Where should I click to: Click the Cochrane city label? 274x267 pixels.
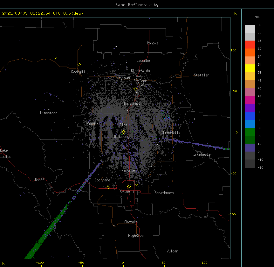[x=102, y=180]
